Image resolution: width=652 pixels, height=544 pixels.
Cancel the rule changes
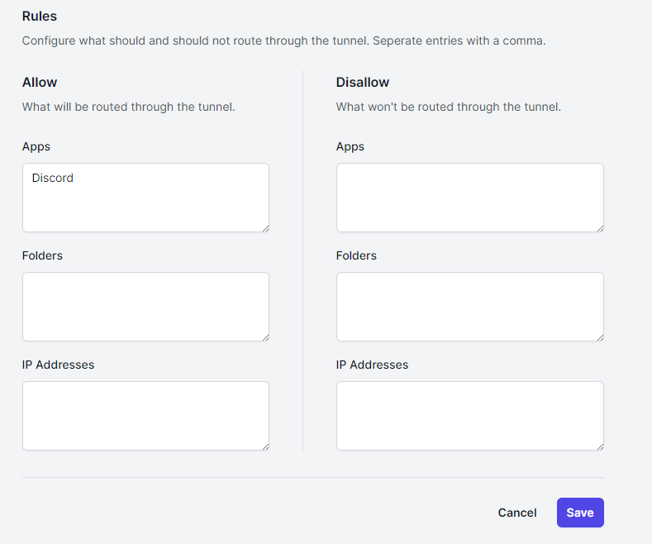point(517,513)
